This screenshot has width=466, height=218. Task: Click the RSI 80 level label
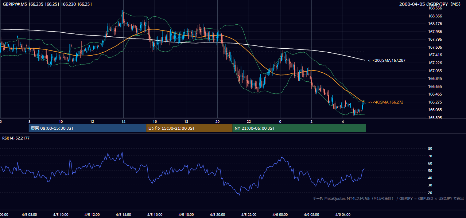click(x=430, y=149)
